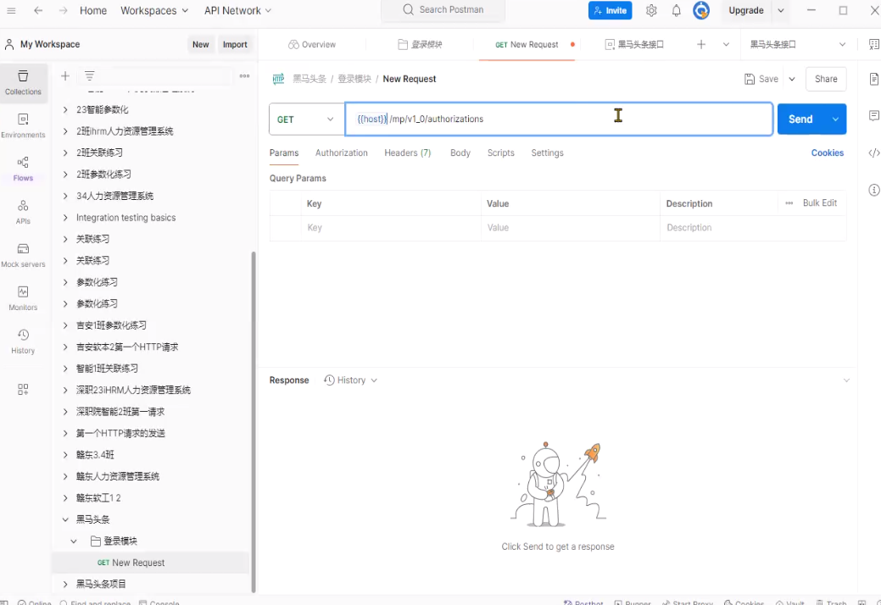This screenshot has height=605, width=881.
Task: Open the hamburger main menu
Action: pos(11,10)
